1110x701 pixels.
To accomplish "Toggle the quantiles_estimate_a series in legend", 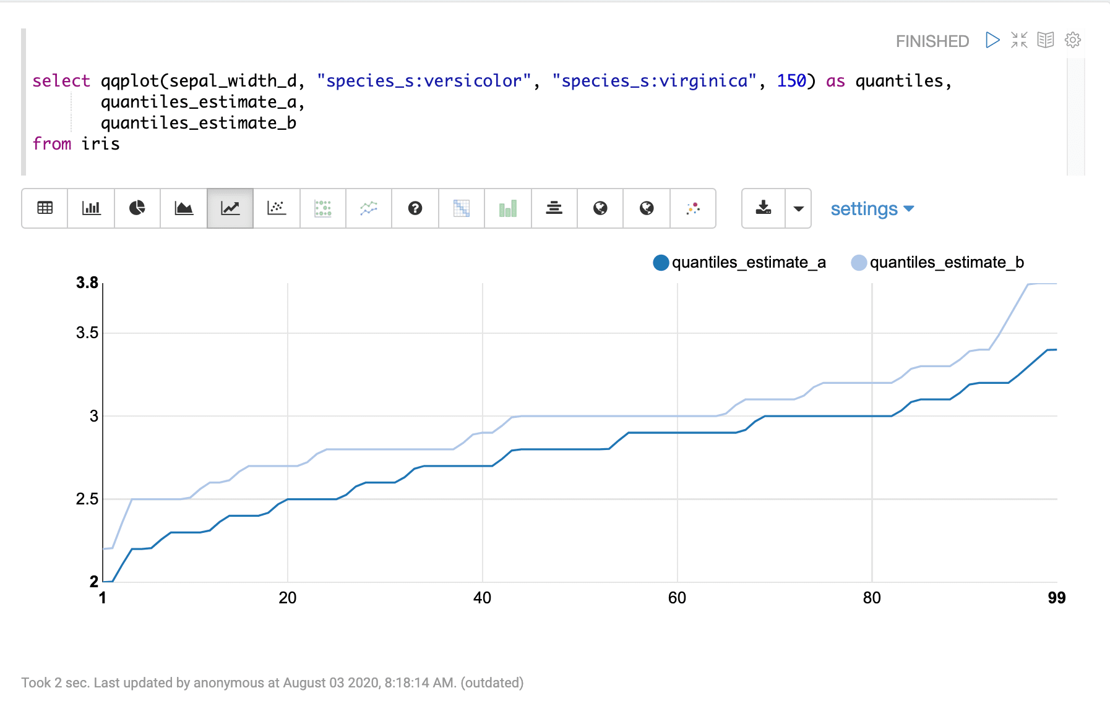I will tap(741, 262).
